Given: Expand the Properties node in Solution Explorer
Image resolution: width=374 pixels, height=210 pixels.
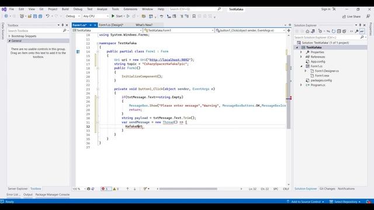Looking at the screenshot, I should 301,52.
